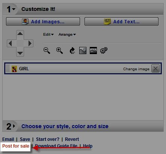The width and height of the screenshot is (166, 154).
Task: Nudge image down with the down arrow
Action: click(x=20, y=53)
